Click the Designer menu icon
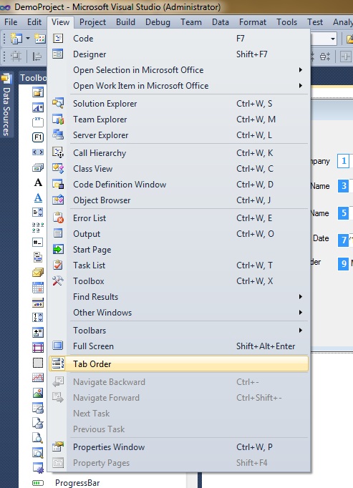353x488 pixels. tap(58, 54)
